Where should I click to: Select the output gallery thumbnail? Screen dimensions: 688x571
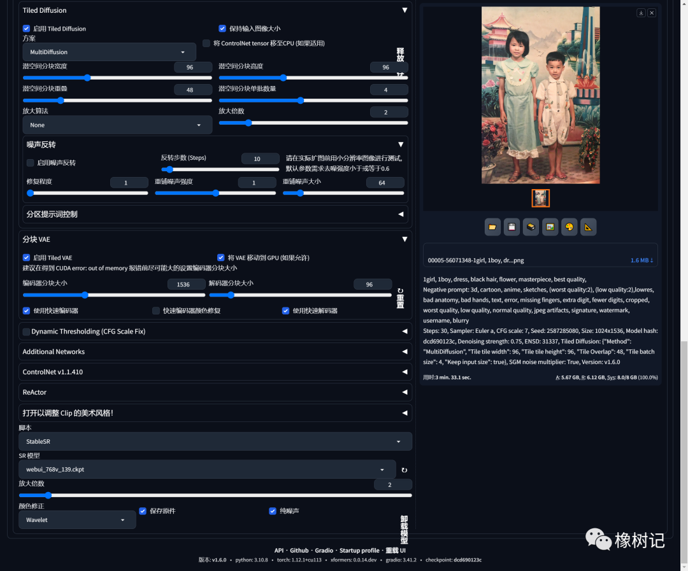click(x=541, y=198)
